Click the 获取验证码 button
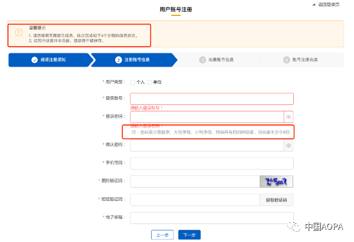Image resolution: width=354 pixels, height=242 pixels. [277, 200]
